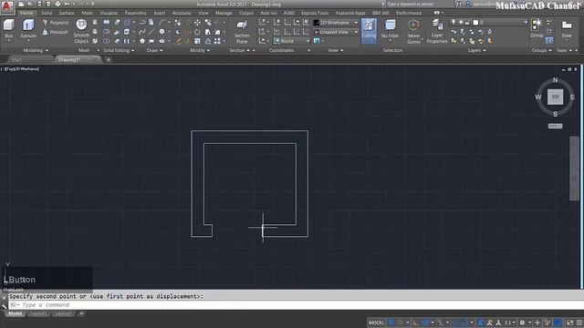The image size is (584, 328).
Task: Expand the Modeling panel
Action: pyautogui.click(x=36, y=50)
